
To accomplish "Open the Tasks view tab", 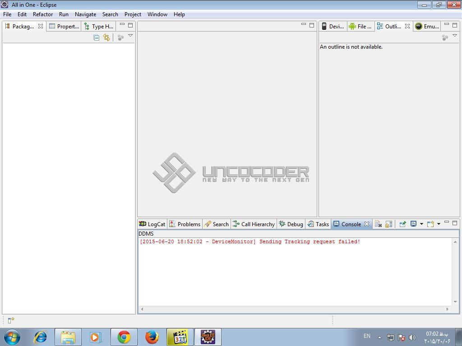I will click(318, 224).
